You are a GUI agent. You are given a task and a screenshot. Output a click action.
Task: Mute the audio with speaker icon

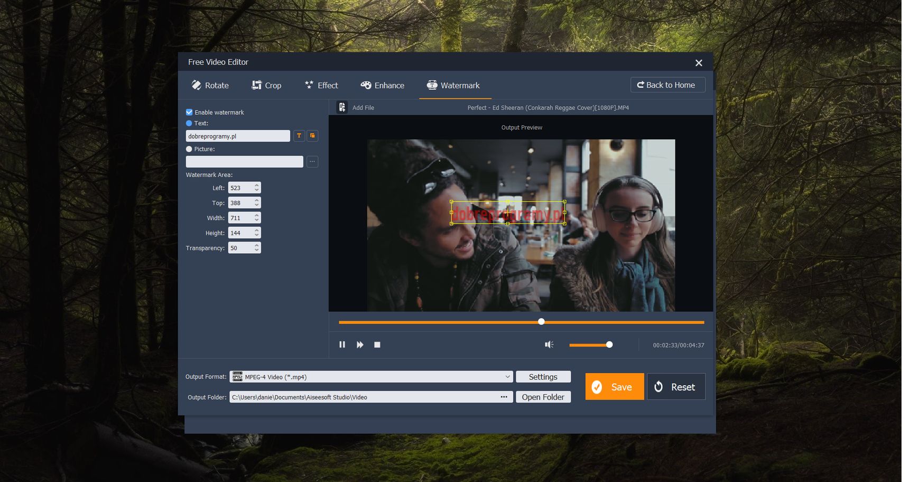click(549, 345)
